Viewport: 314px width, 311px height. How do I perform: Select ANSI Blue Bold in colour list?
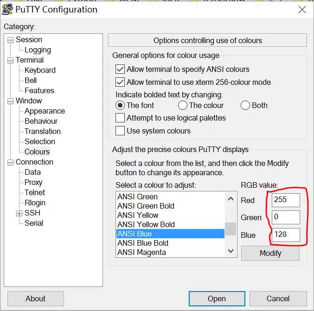tap(170, 243)
